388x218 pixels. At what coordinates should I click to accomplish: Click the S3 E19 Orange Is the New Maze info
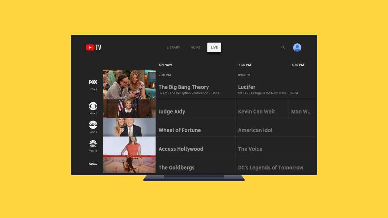[x=268, y=93]
